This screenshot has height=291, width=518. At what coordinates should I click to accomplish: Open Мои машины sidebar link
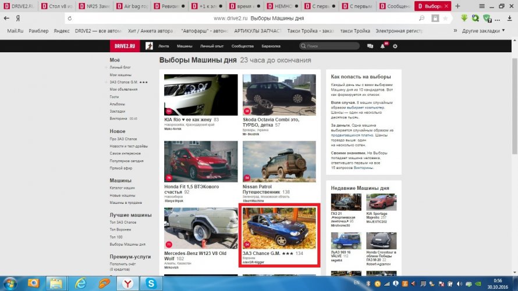point(120,75)
